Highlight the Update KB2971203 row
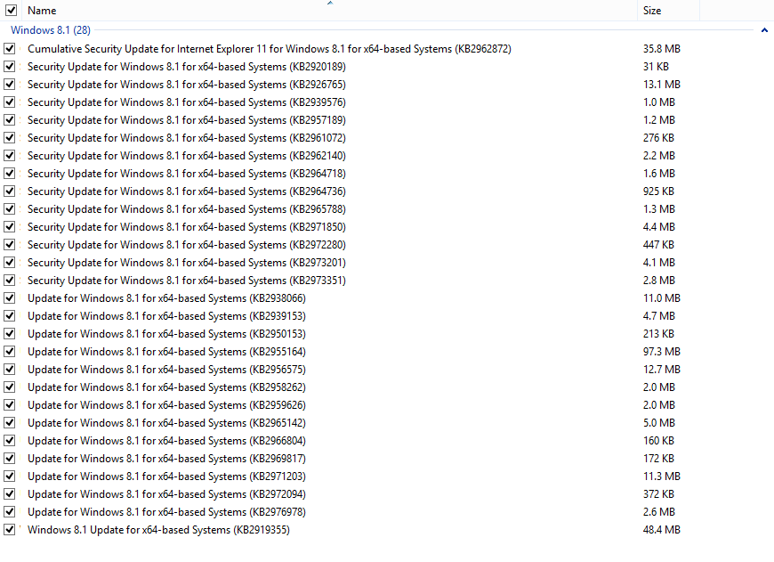774x562 pixels. coord(165,476)
